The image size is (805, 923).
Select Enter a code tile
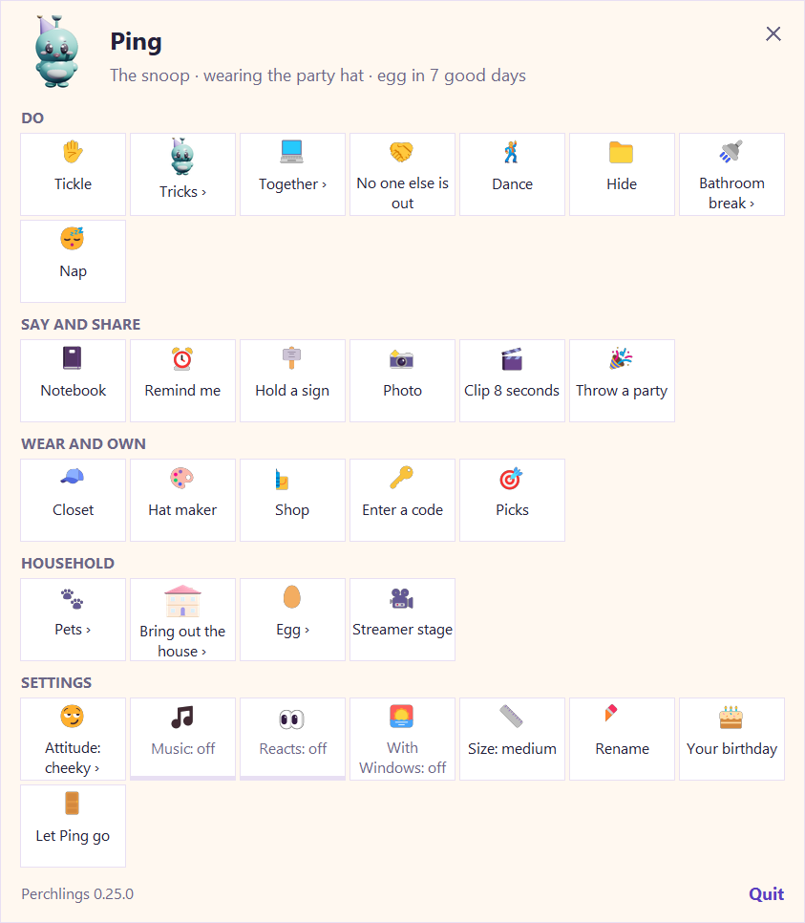coord(403,501)
